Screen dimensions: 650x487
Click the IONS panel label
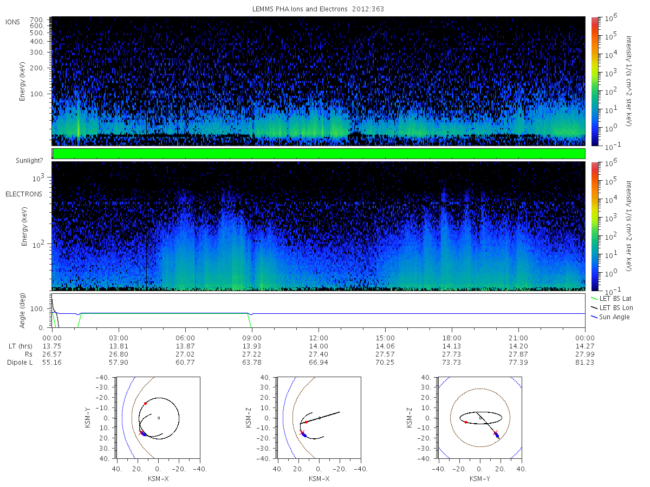click(13, 22)
